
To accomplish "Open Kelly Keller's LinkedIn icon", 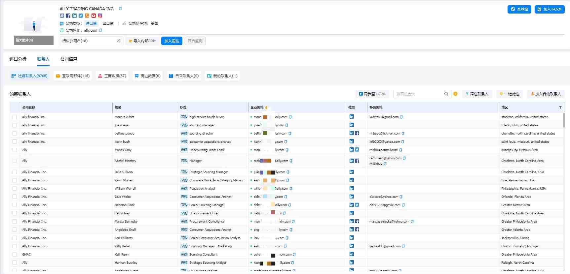I will (x=352, y=246).
